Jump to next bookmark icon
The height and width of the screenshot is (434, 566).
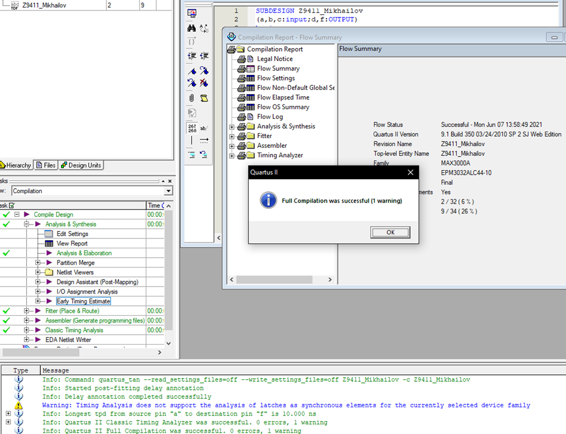(205, 71)
